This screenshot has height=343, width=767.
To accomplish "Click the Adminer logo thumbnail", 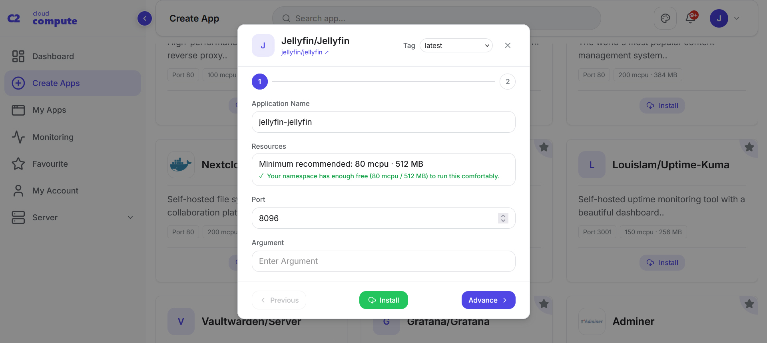I will coord(592,321).
